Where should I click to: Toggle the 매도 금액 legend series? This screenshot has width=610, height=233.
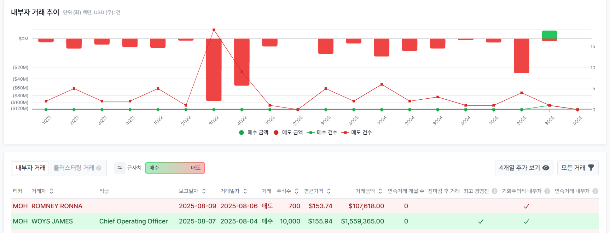pyautogui.click(x=288, y=133)
